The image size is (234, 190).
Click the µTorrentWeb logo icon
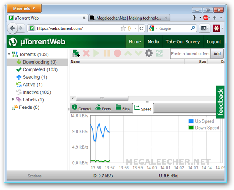tap(13, 42)
